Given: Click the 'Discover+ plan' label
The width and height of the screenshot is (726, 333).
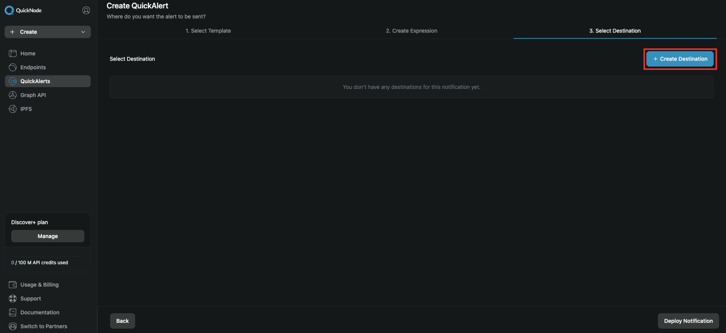Looking at the screenshot, I should point(29,222).
